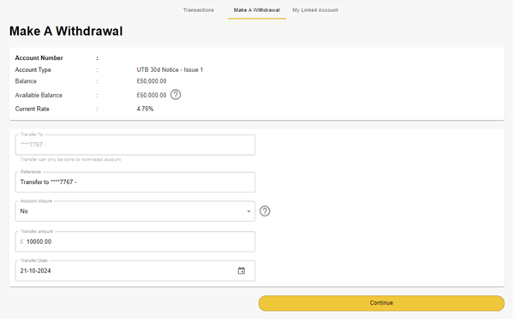This screenshot has height=321, width=515.
Task: Click the Balance £50,000.00 value
Action: [152, 81]
